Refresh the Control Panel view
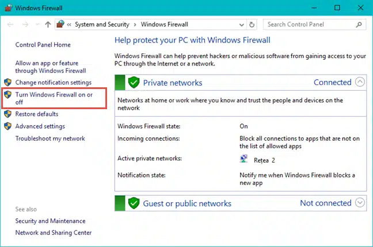Viewport: 373px width, 247px height. [252, 25]
